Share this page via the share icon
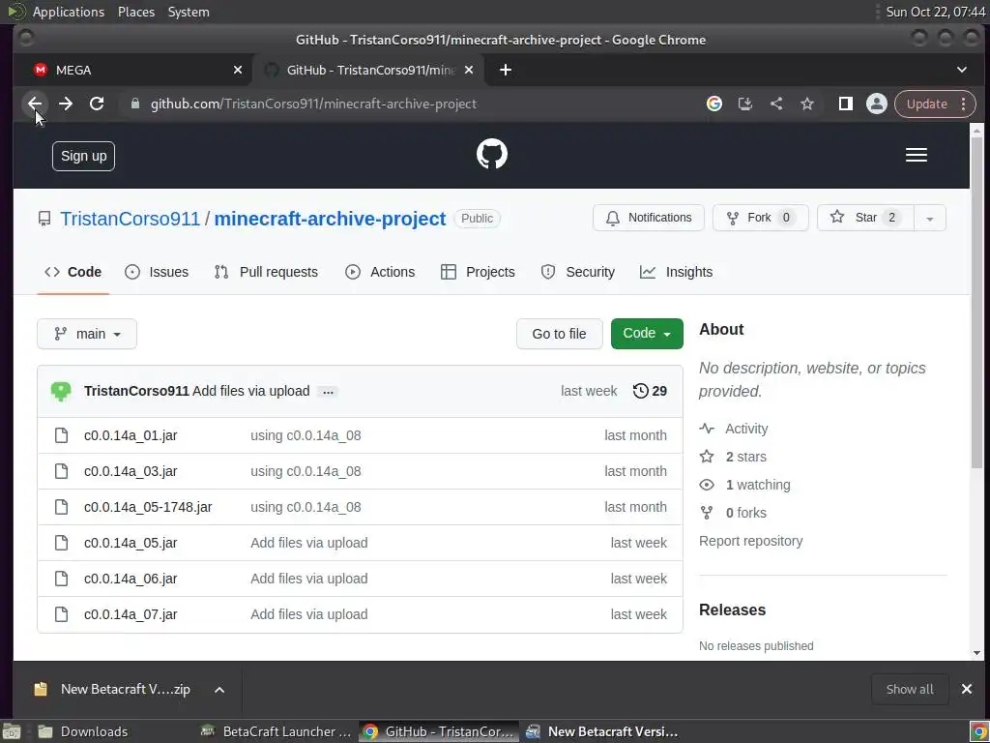 click(776, 104)
